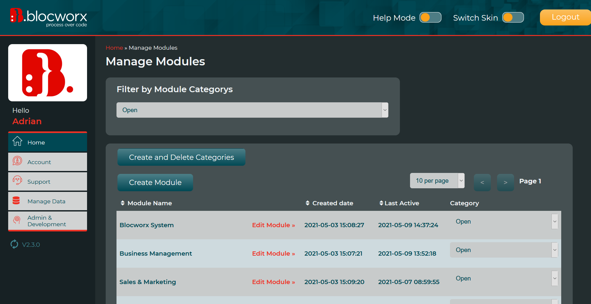This screenshot has height=304, width=591.
Task: Go to next page with > button
Action: click(x=506, y=182)
